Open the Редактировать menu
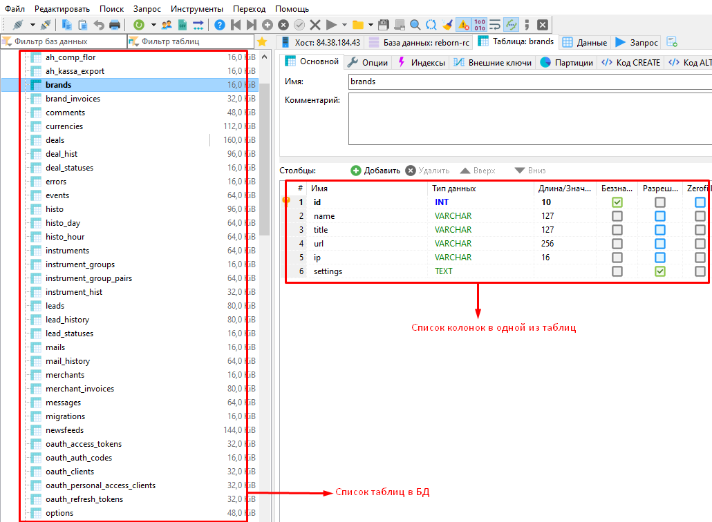This screenshot has height=522, width=712. point(62,8)
